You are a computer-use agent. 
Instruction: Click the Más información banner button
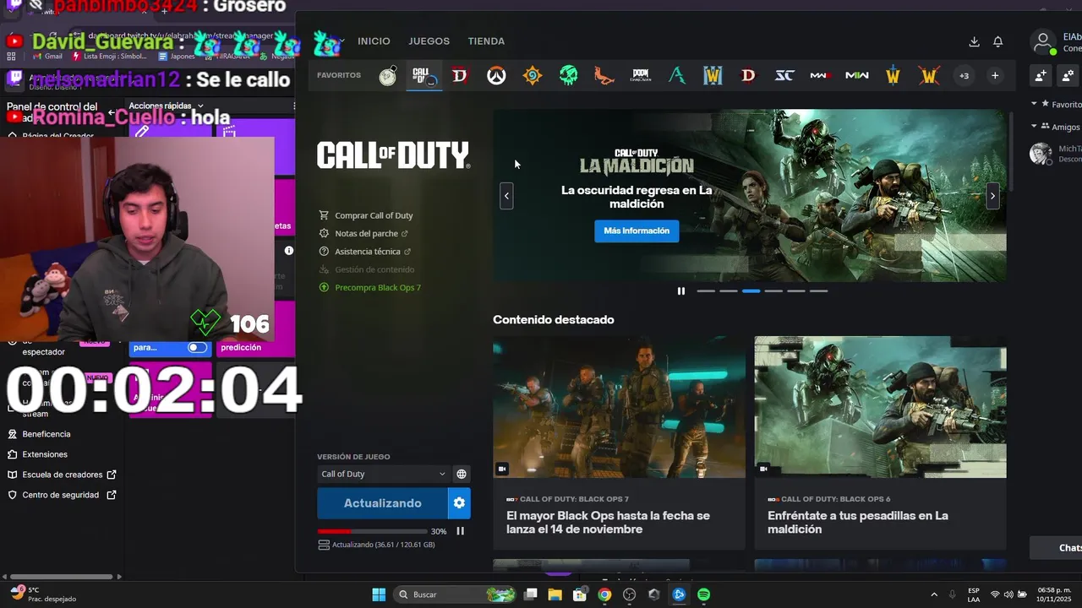pyautogui.click(x=637, y=231)
